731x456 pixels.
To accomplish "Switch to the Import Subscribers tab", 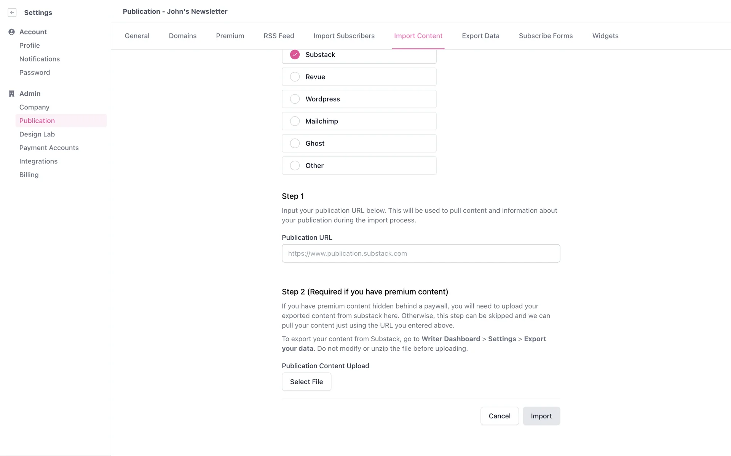I will [x=344, y=36].
